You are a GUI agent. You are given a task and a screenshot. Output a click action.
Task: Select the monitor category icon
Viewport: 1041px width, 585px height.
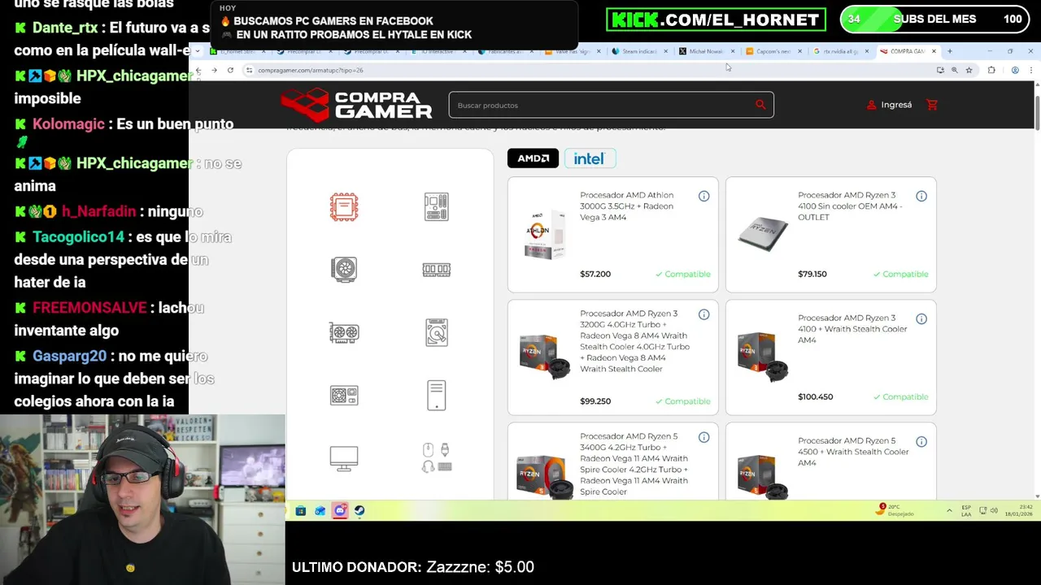(344, 458)
